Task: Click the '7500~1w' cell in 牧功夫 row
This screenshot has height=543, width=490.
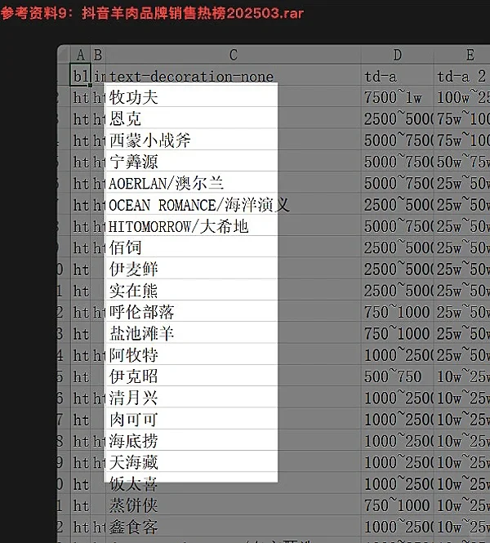Action: tap(397, 97)
